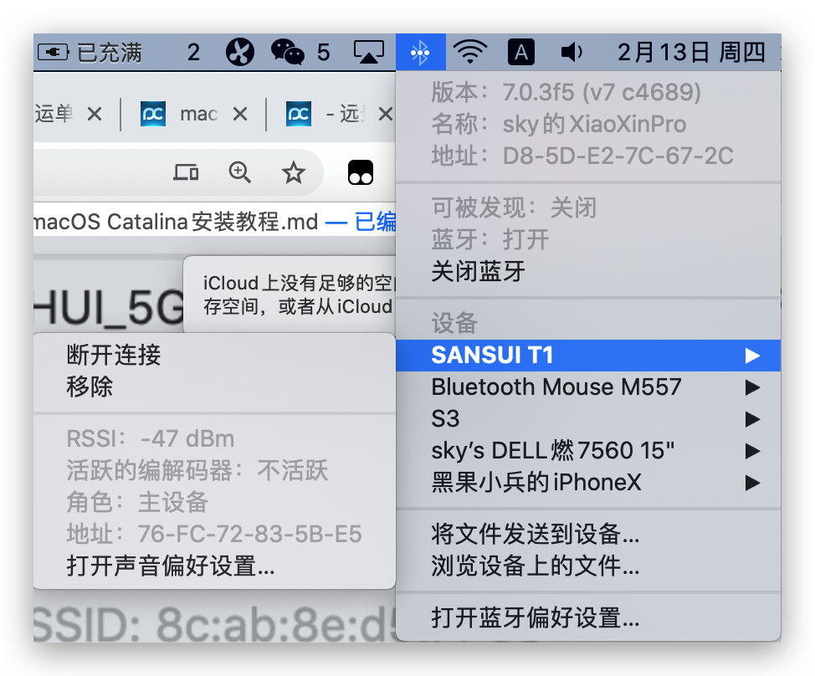The image size is (815, 676).
Task: Open the AirPlay display menu icon
Action: [368, 52]
